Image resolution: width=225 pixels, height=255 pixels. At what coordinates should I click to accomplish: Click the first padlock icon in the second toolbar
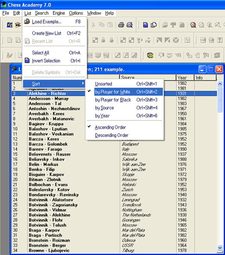pos(103,40)
